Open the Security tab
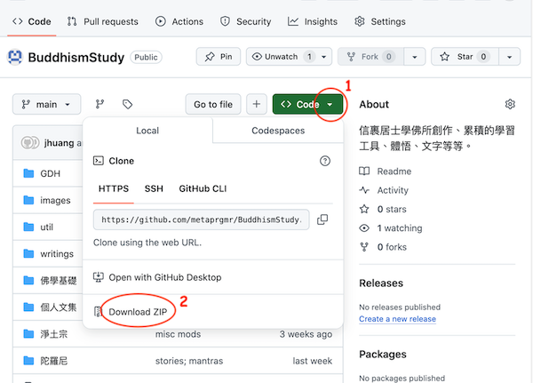The width and height of the screenshot is (533, 383). click(245, 21)
